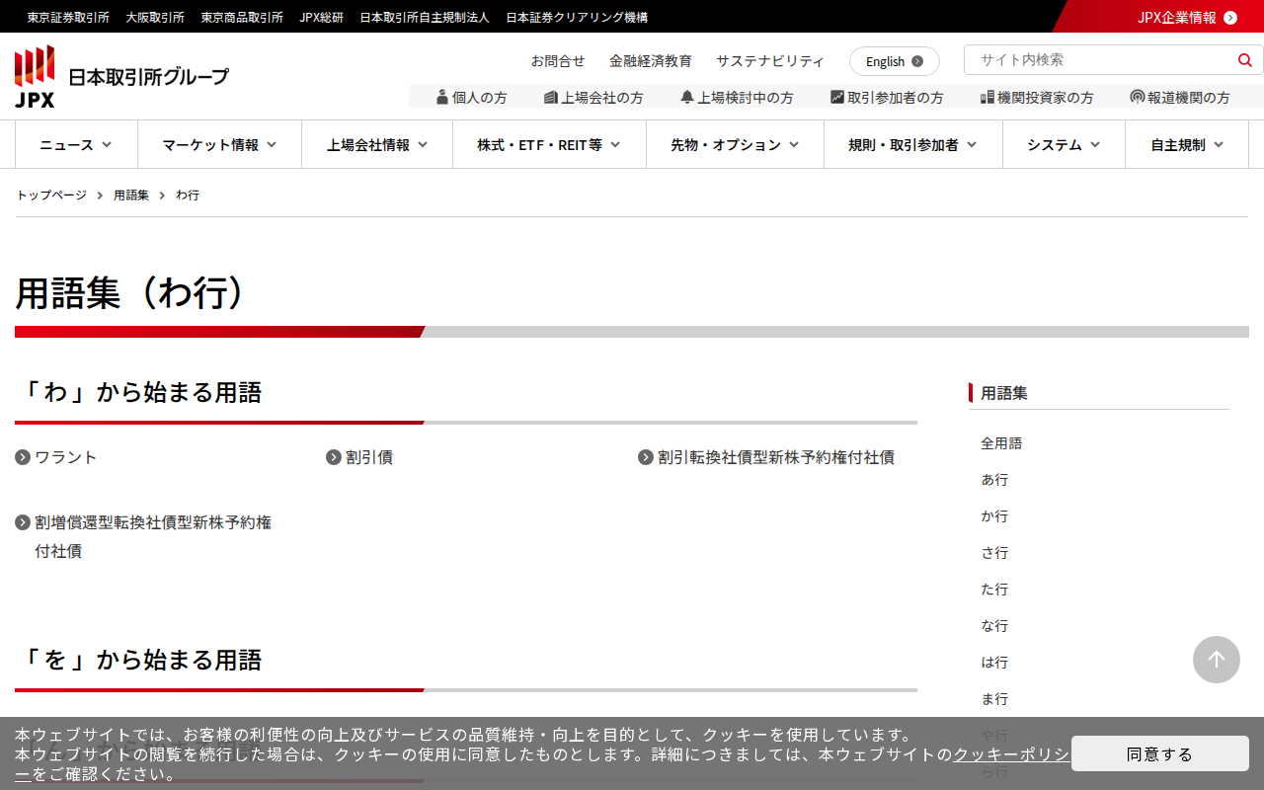Viewport: 1264px width, 790px height.
Task: Expand the ニュース menu
Action: pyautogui.click(x=76, y=145)
